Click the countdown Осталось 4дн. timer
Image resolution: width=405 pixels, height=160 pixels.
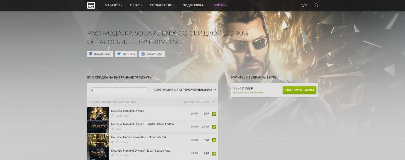[x=134, y=42]
